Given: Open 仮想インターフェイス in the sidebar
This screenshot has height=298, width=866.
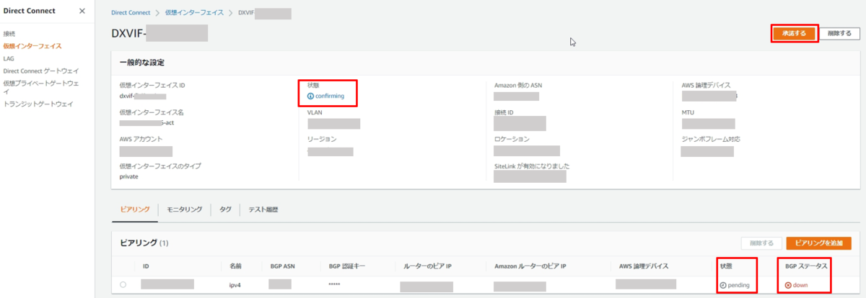Looking at the screenshot, I should [32, 46].
